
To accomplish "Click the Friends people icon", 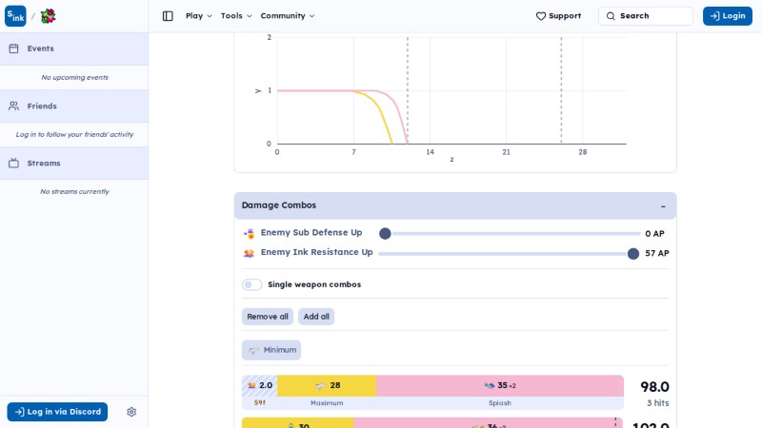I will [x=13, y=106].
